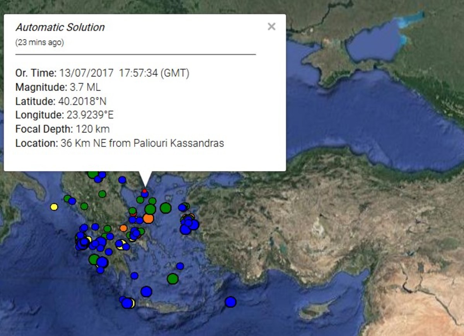Select the large green marker right of orange one
Viewport: 464px width, 336px height.
(165, 208)
